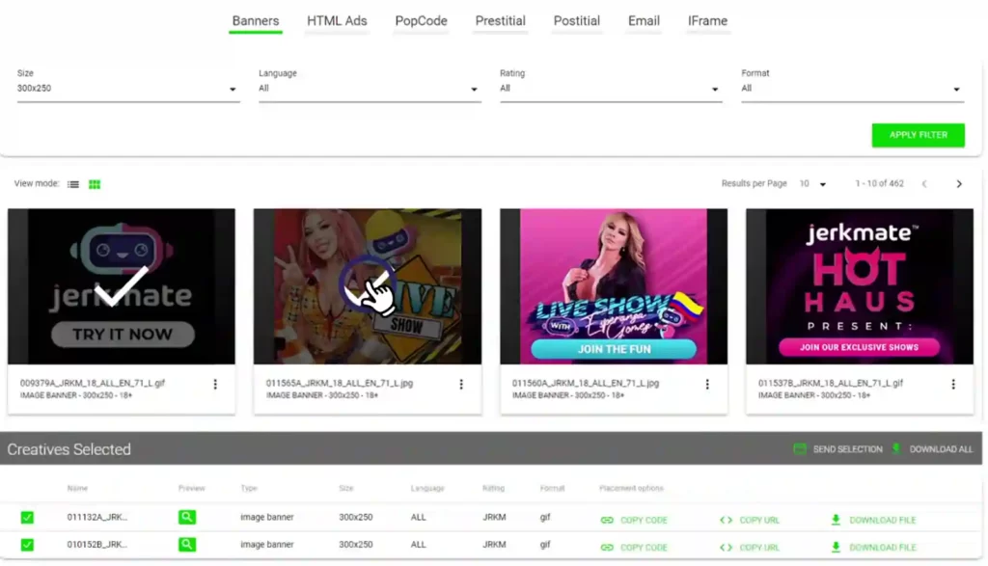Click the Download All icon in Creatives Selected bar
Image resolution: width=988 pixels, height=566 pixels.
pos(898,448)
